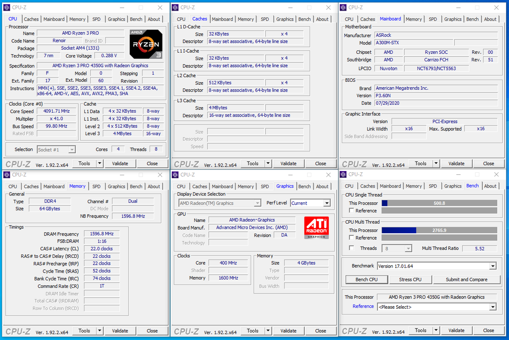The height and width of the screenshot is (340, 509).
Task: Select Graphics tab in the Bench window
Action: coord(453,186)
